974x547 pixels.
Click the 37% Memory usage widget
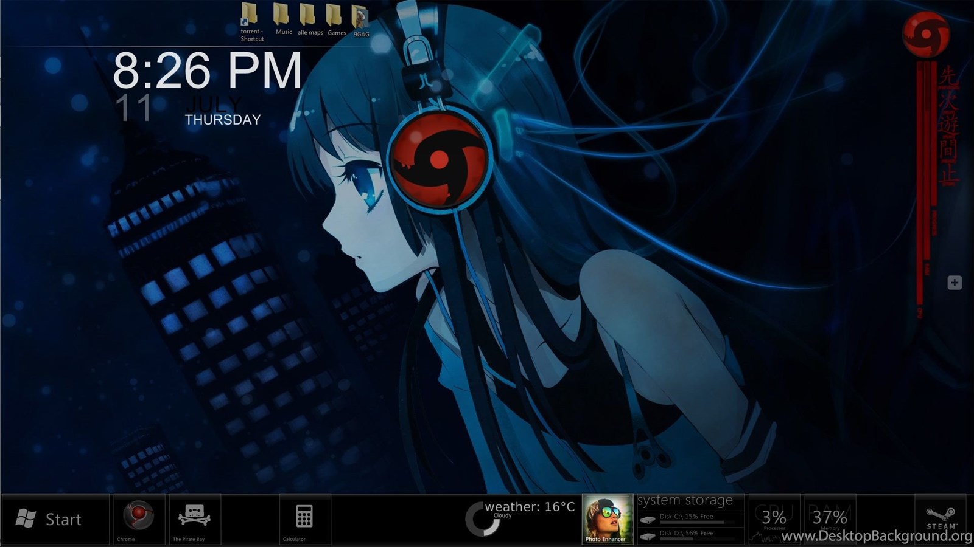tap(830, 518)
